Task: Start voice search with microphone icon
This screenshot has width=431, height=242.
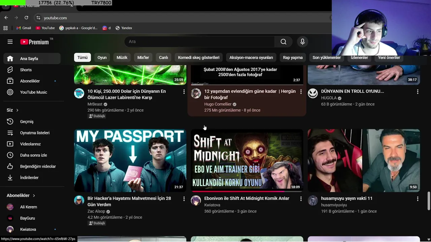Action: pos(302,42)
